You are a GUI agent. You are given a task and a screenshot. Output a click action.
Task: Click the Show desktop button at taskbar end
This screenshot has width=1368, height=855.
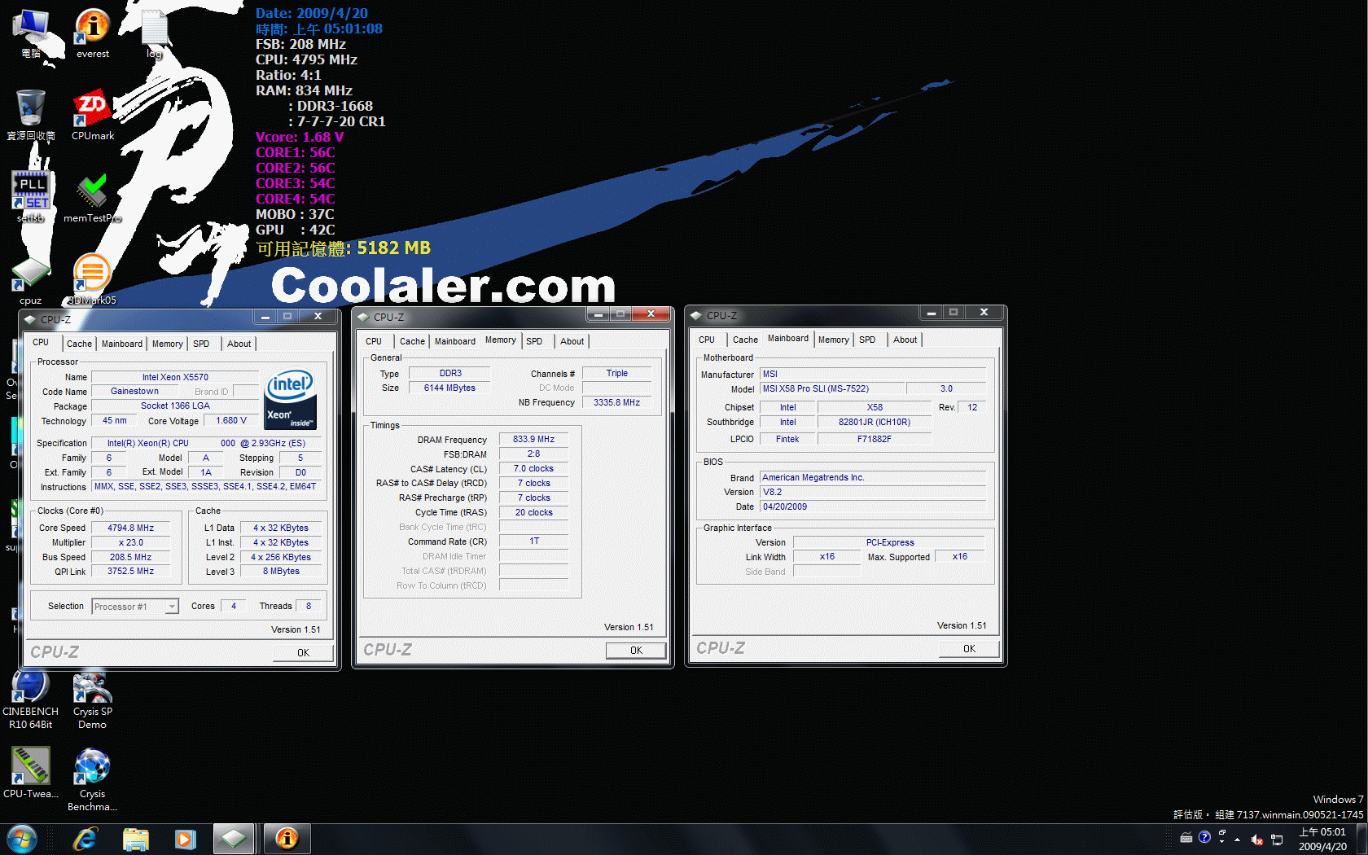pos(1361,839)
